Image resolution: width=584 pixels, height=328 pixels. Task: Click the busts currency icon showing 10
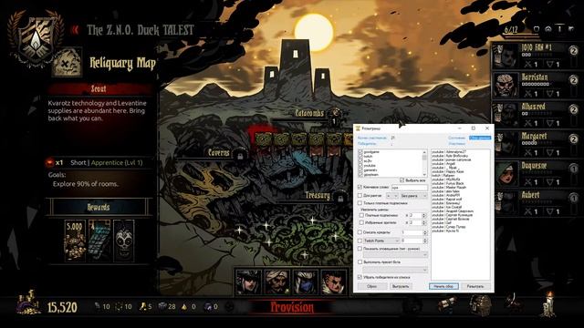coord(98,306)
